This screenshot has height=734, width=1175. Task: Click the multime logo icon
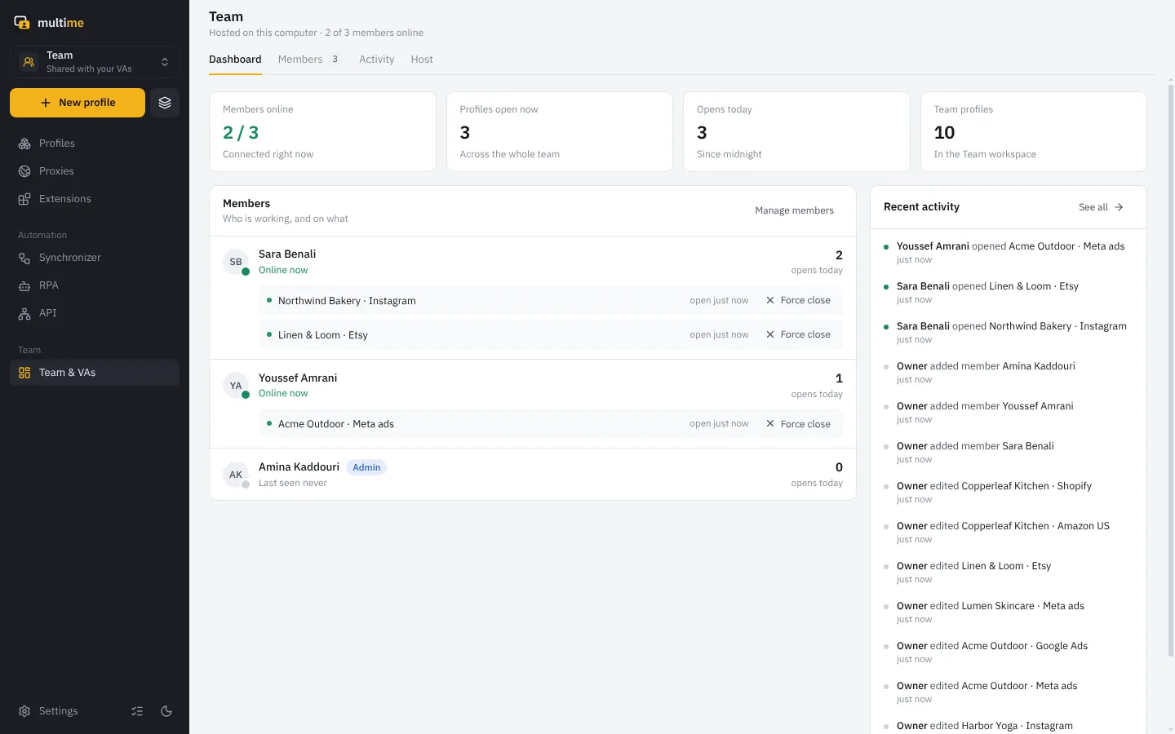click(x=22, y=23)
